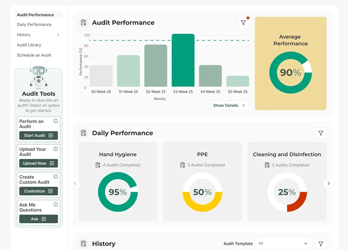Click the clipboard icon beside Daily Performance heading
This screenshot has width=348, height=250.
tap(84, 133)
